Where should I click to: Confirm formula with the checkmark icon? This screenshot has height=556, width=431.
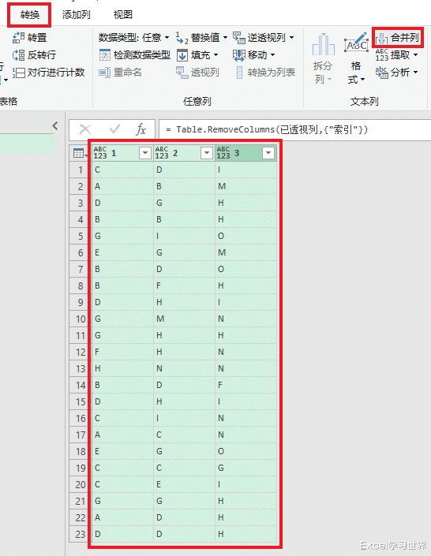pyautogui.click(x=114, y=129)
